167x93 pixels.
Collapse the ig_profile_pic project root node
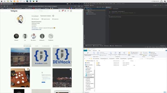click(86, 9)
